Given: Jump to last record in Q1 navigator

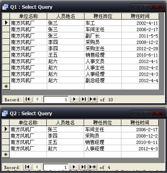Looking at the screenshot, I should click(84, 99).
